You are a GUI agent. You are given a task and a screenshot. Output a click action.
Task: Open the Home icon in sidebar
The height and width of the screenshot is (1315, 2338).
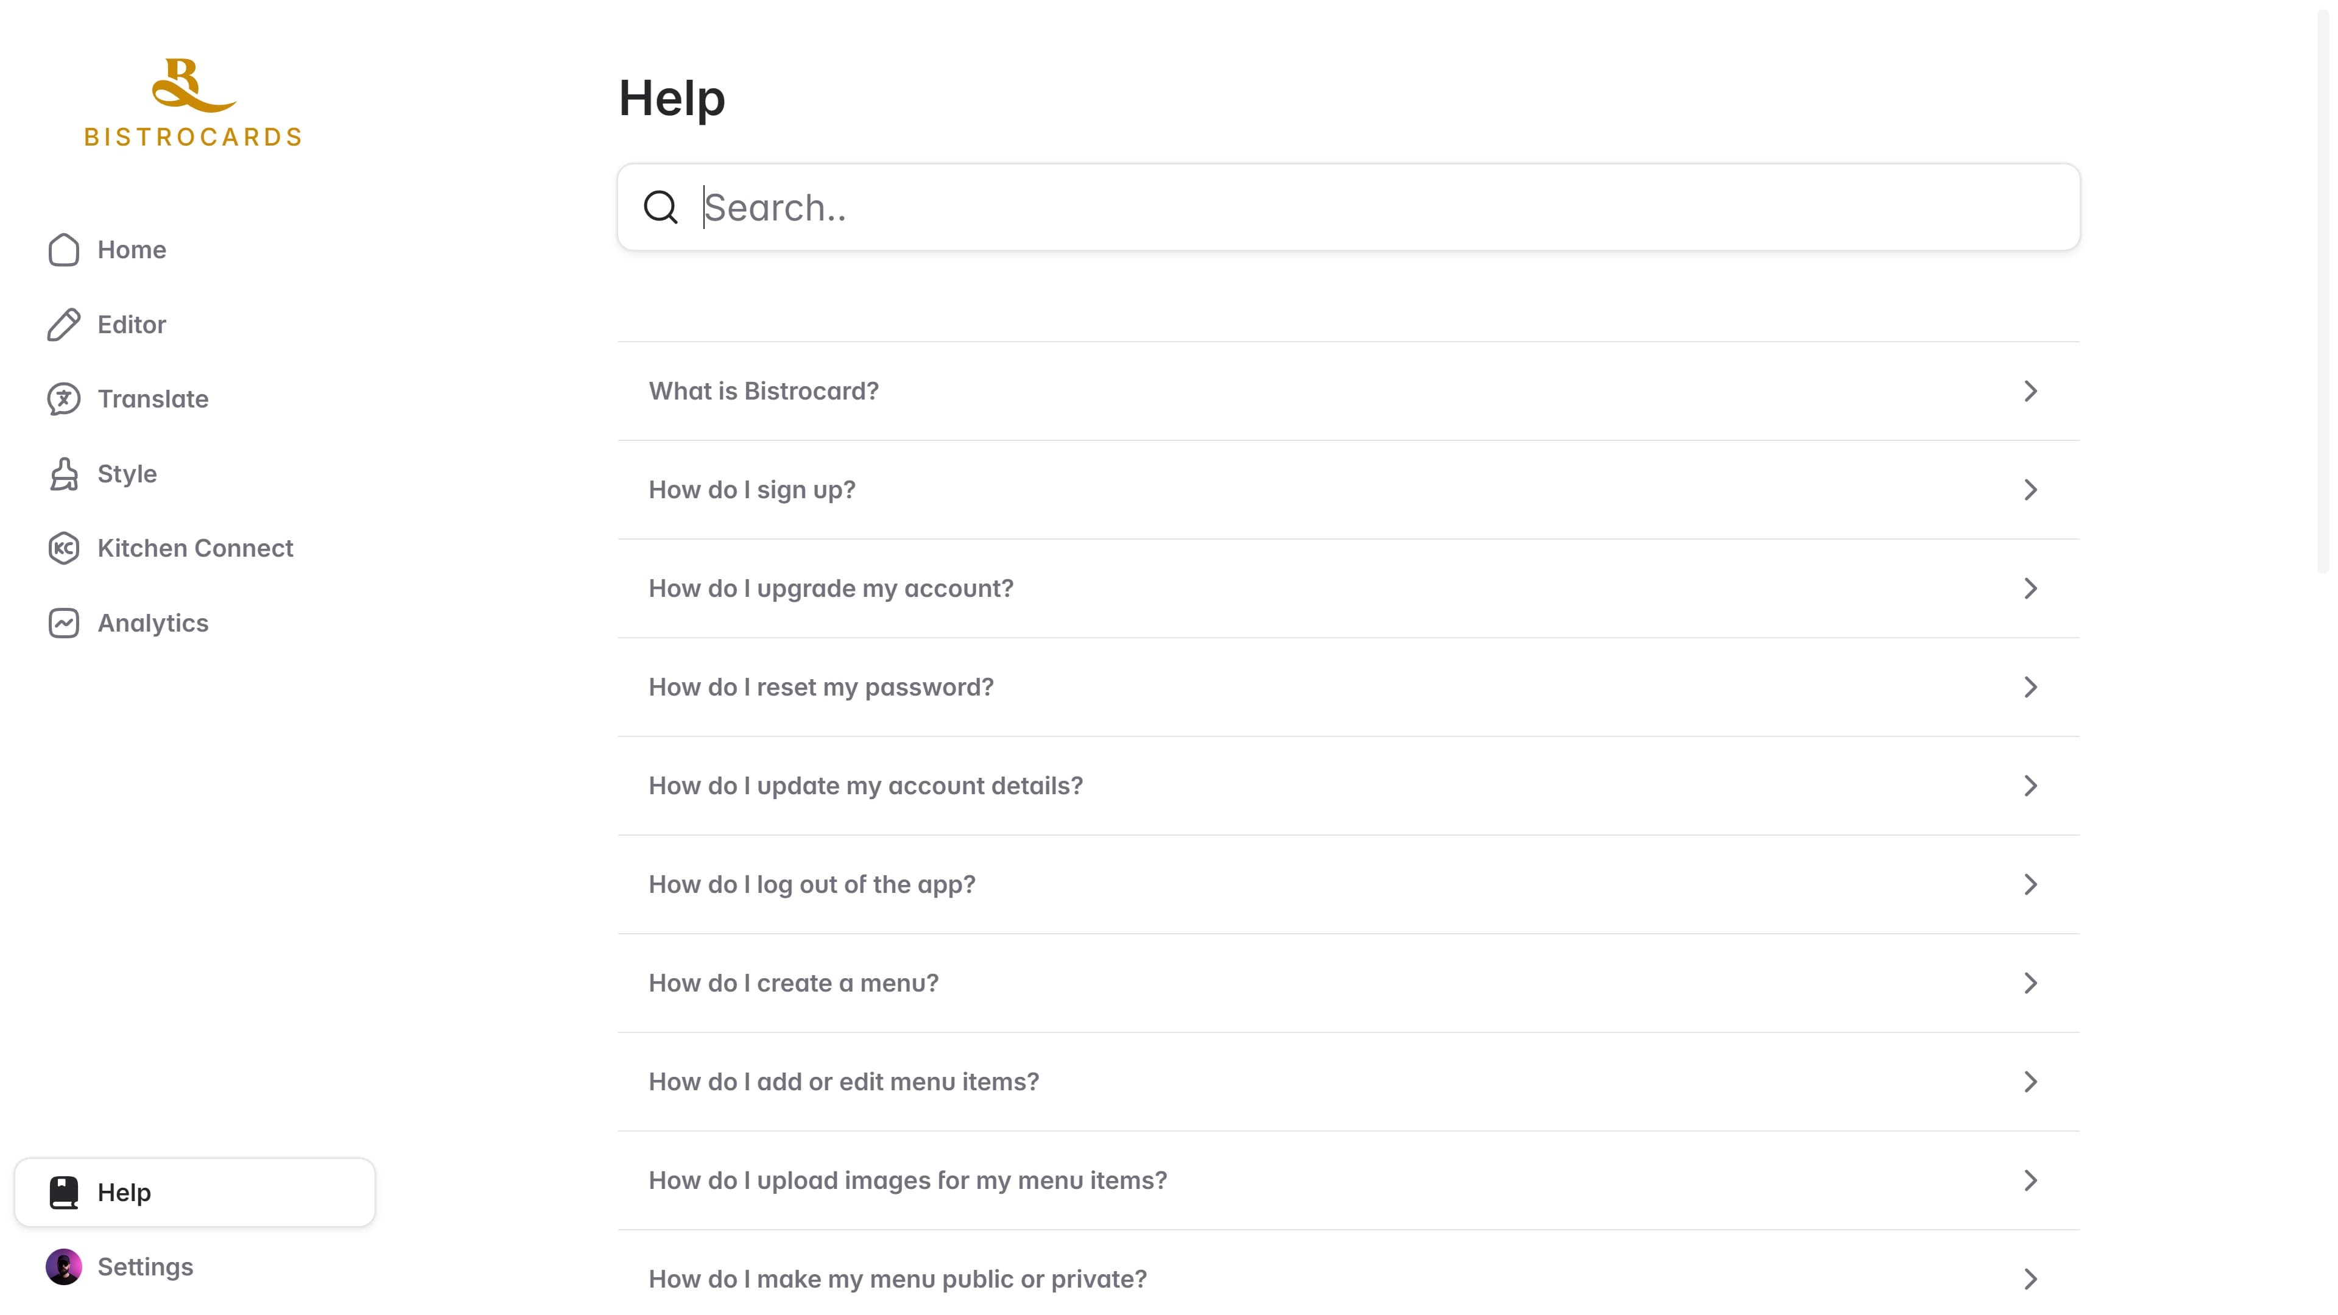tap(63, 250)
